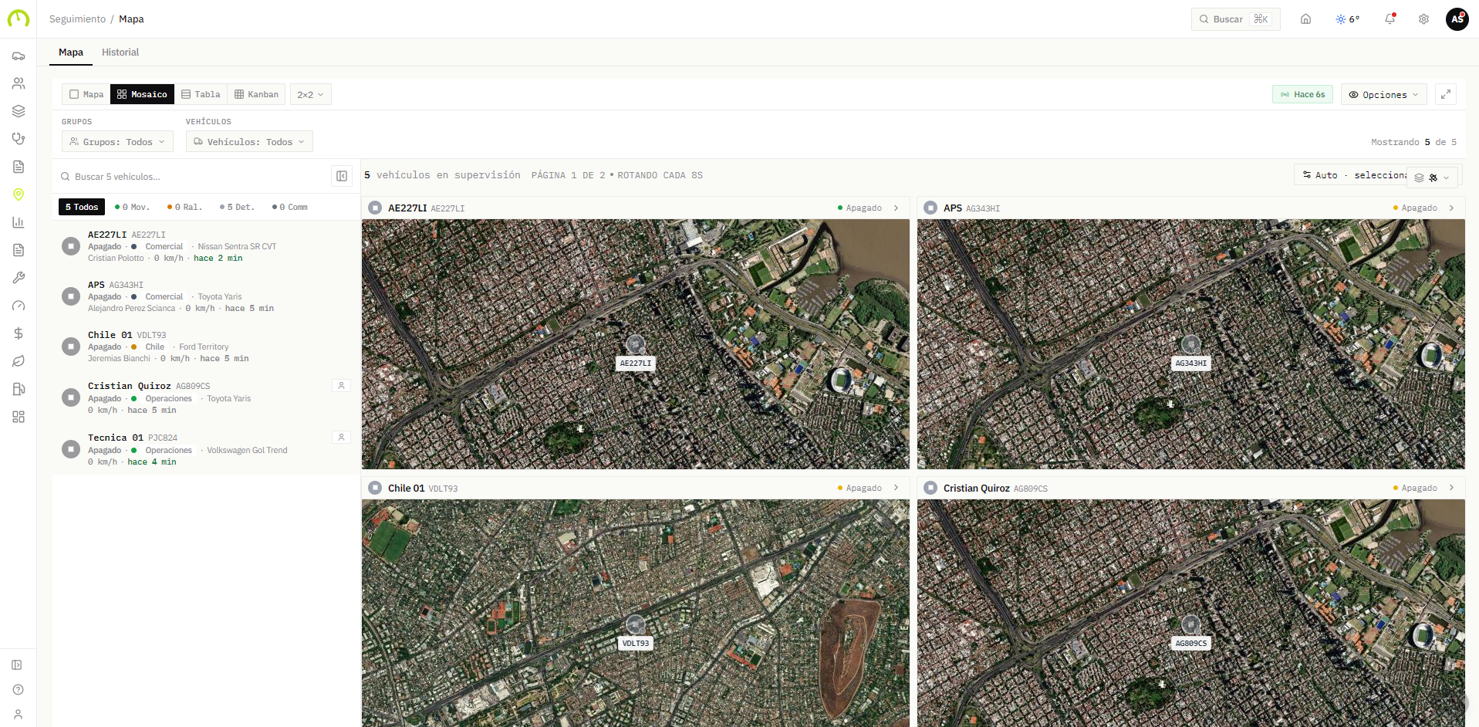
Task: Switch to the Kanban view mode
Action: click(256, 94)
